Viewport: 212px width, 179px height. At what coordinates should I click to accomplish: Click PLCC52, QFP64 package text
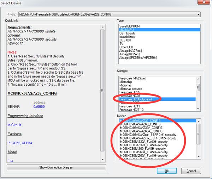point(20,143)
